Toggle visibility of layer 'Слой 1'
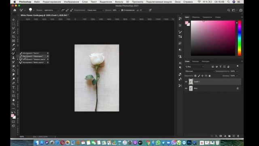Screen dimensions: 259x146 (x=186, y=82)
